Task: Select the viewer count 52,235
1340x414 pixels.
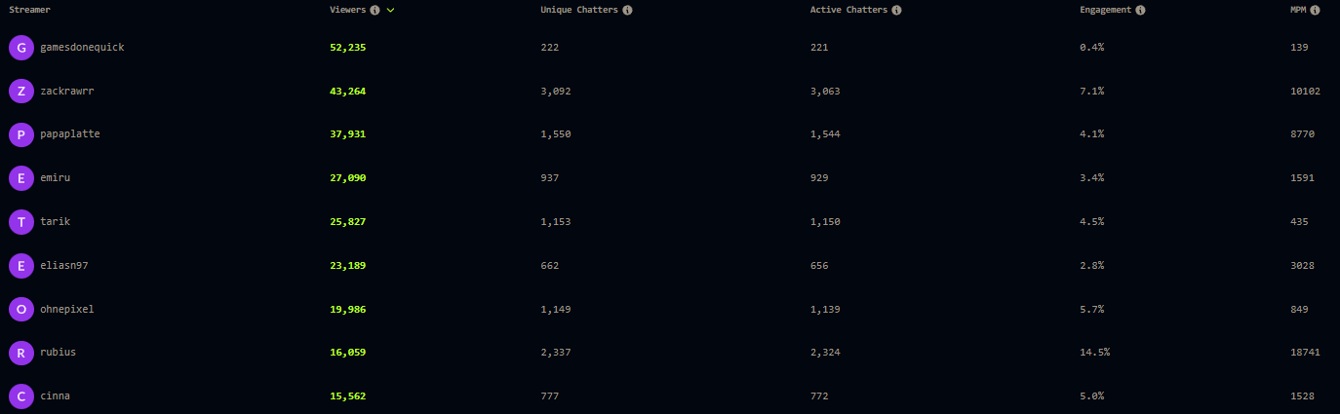Action: [x=348, y=47]
